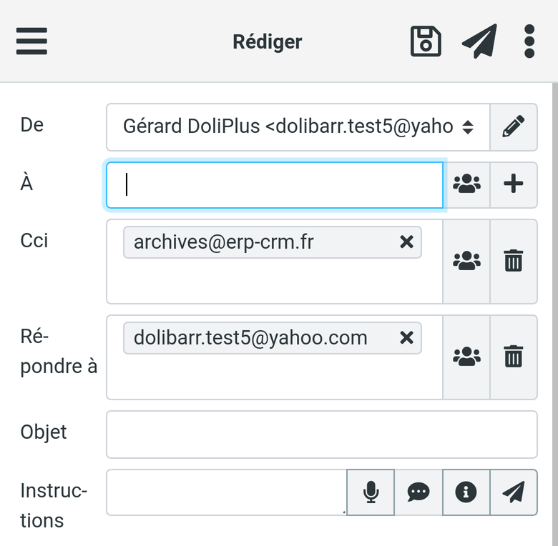The height and width of the screenshot is (546, 558).
Task: Click the vertical scrollbar on the right
Action: pyautogui.click(x=555, y=314)
